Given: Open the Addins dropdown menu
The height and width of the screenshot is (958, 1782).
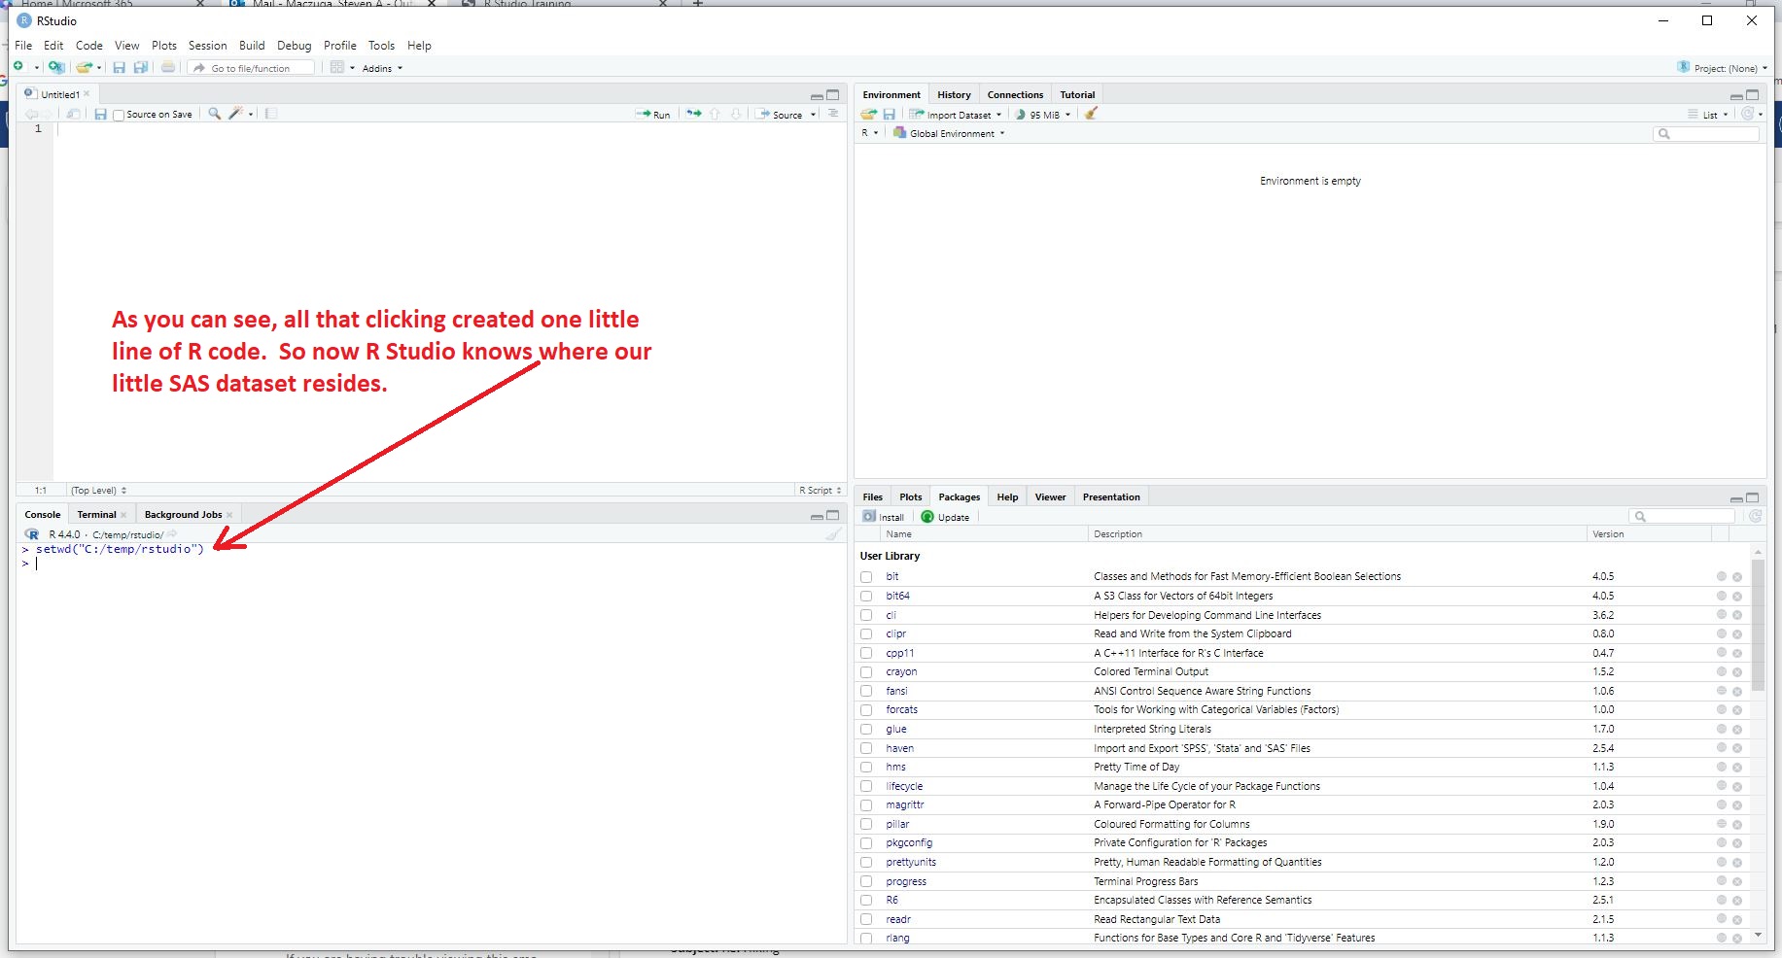Looking at the screenshot, I should tap(381, 69).
